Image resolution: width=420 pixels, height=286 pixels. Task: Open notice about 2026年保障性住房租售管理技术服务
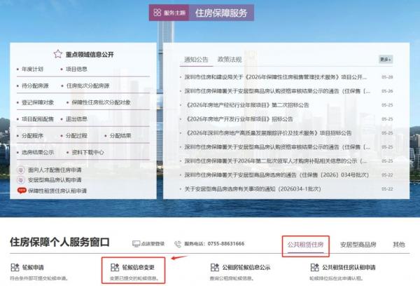[276, 77]
